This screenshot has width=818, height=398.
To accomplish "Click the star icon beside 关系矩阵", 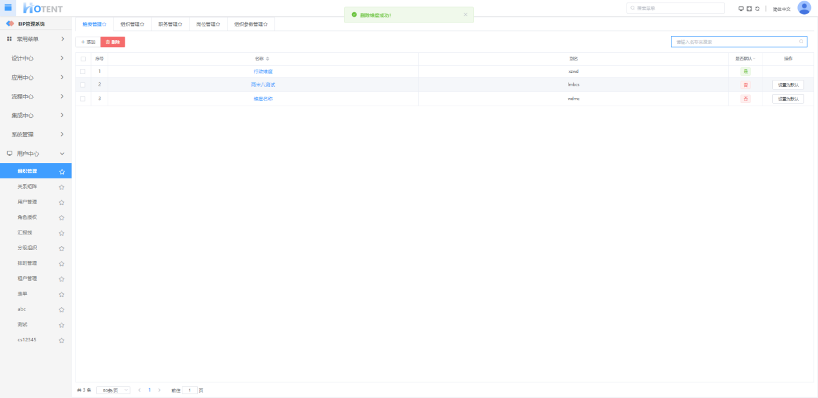I will click(x=62, y=187).
